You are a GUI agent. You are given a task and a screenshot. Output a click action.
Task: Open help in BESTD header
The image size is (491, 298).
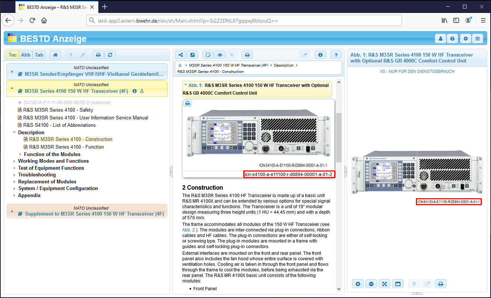click(x=452, y=38)
